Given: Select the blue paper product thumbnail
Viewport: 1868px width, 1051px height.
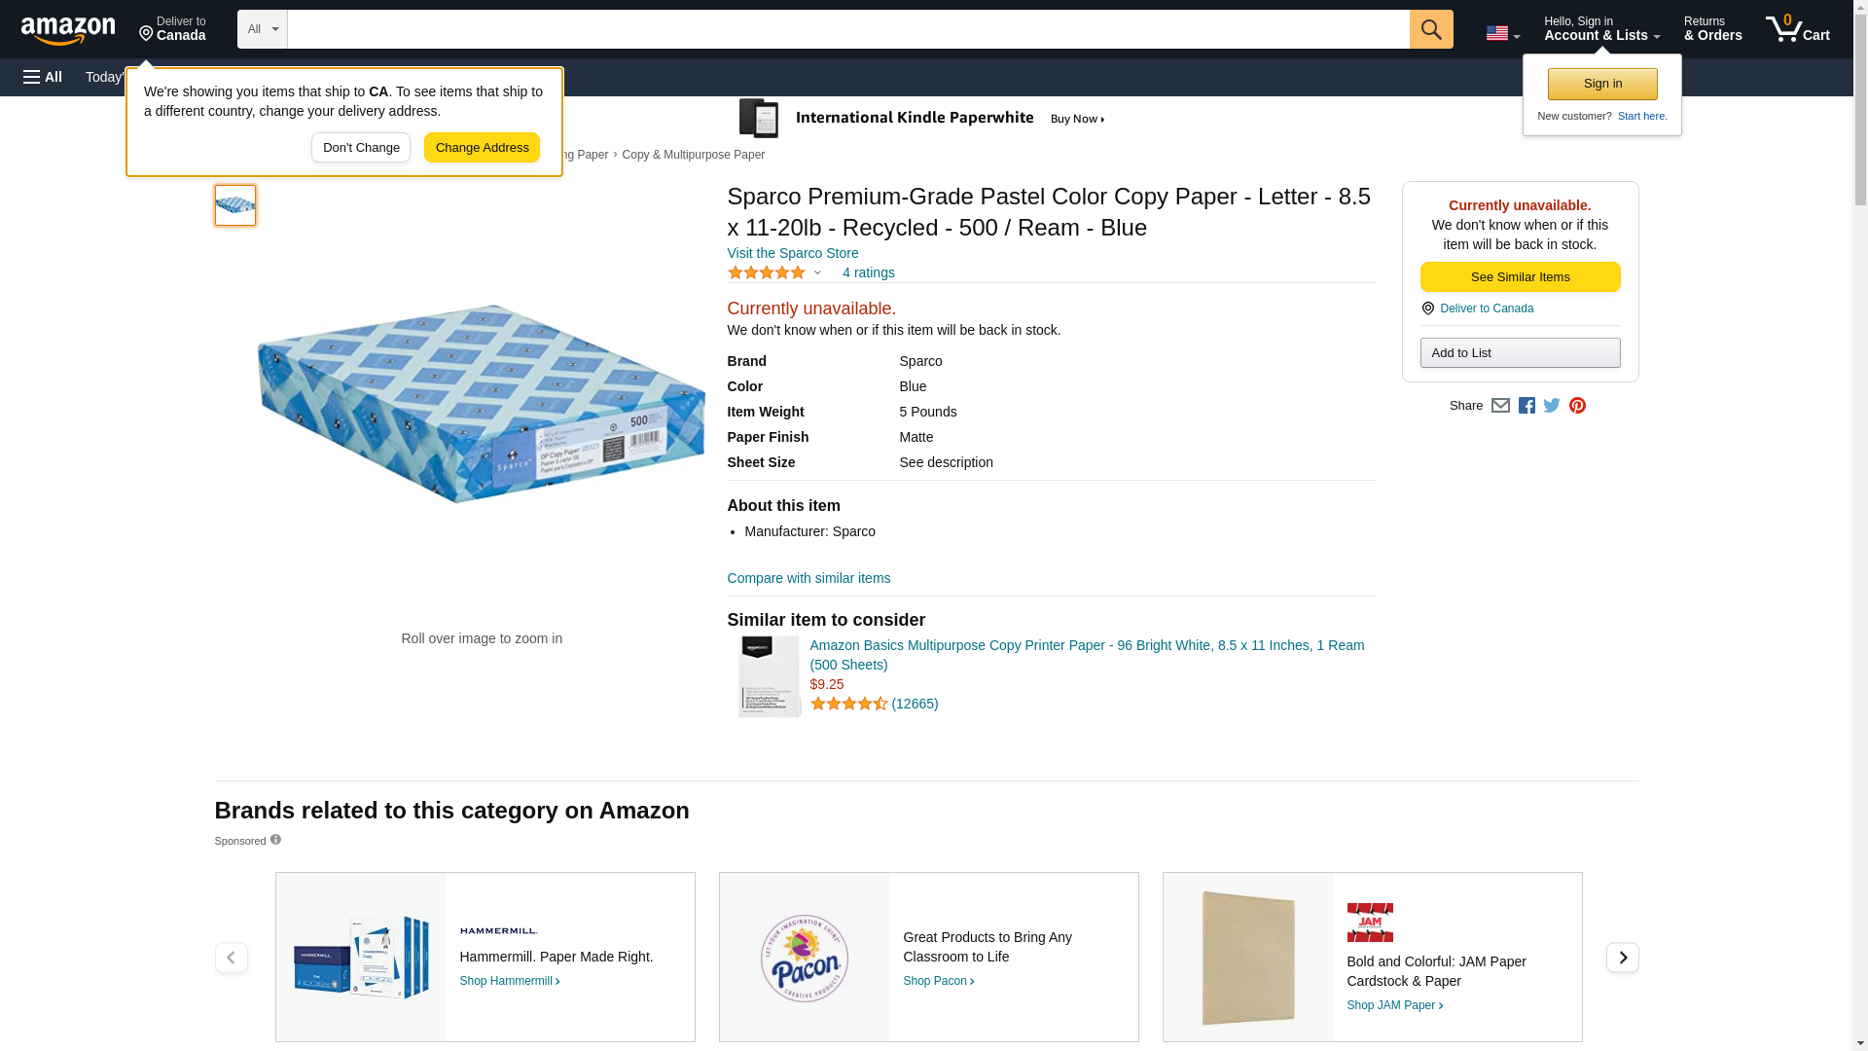Looking at the screenshot, I should point(235,205).
